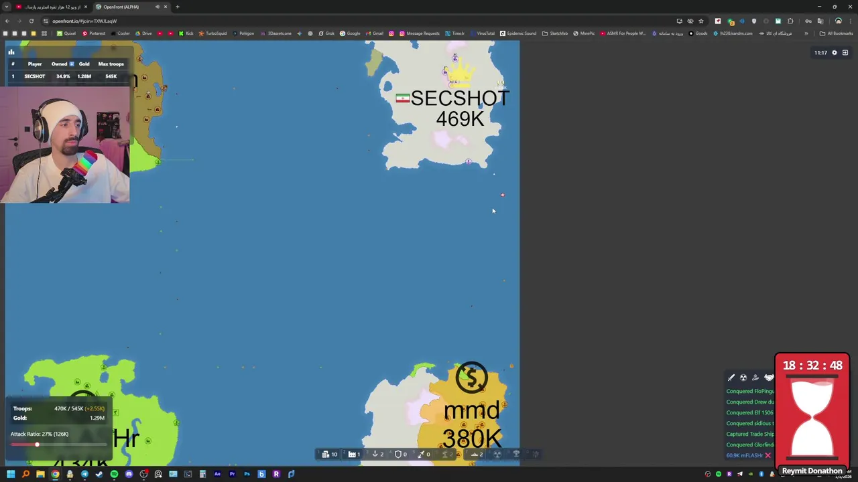Viewport: 858px width, 482px height.
Task: Select the Atom Bomb icon
Action: tap(497, 455)
